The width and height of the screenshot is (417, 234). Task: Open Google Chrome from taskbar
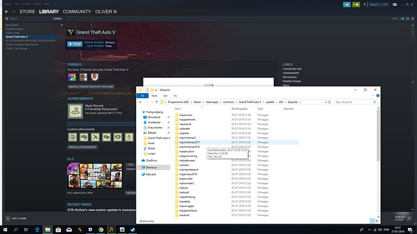point(101,230)
